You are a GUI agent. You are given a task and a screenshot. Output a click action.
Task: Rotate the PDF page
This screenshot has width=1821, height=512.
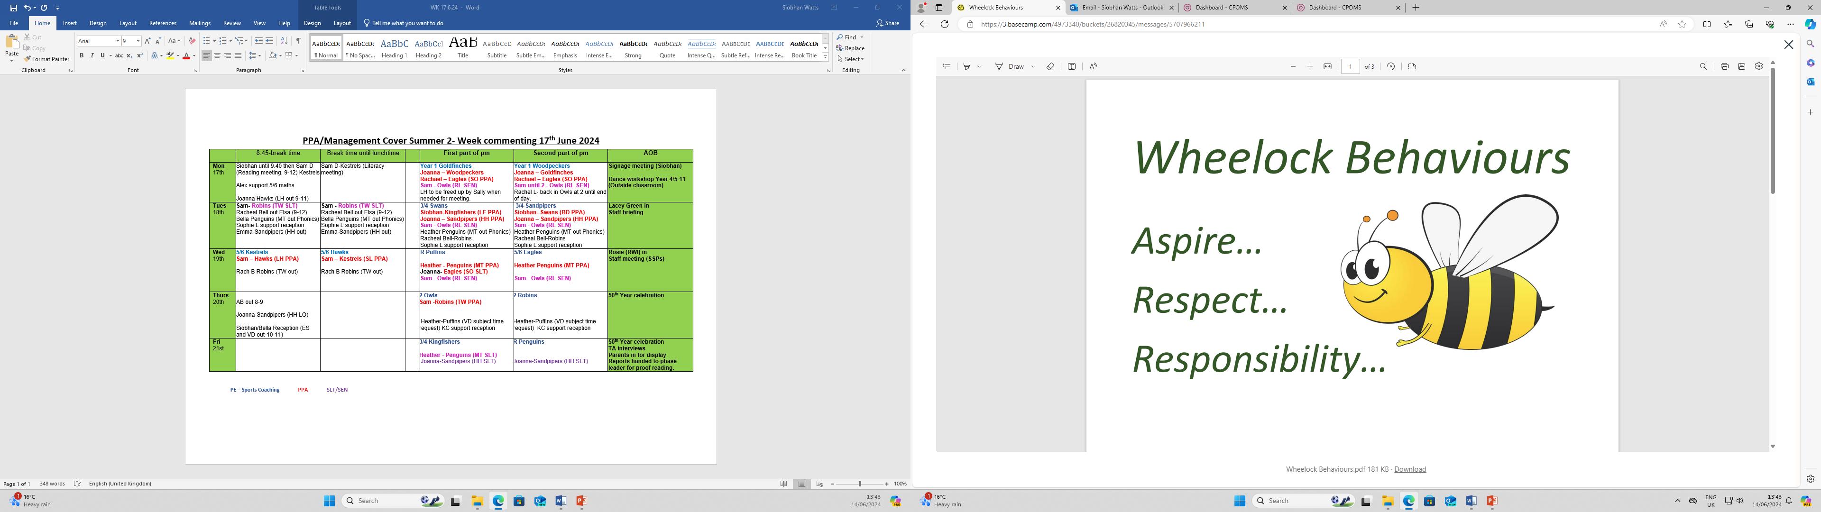[1390, 66]
